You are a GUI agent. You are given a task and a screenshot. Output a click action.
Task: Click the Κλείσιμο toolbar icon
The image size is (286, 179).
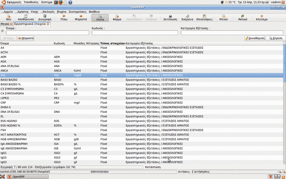click(262, 16)
